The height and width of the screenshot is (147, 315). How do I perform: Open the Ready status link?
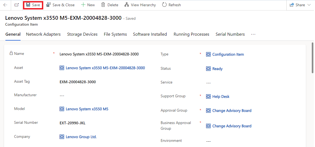coord(217,69)
